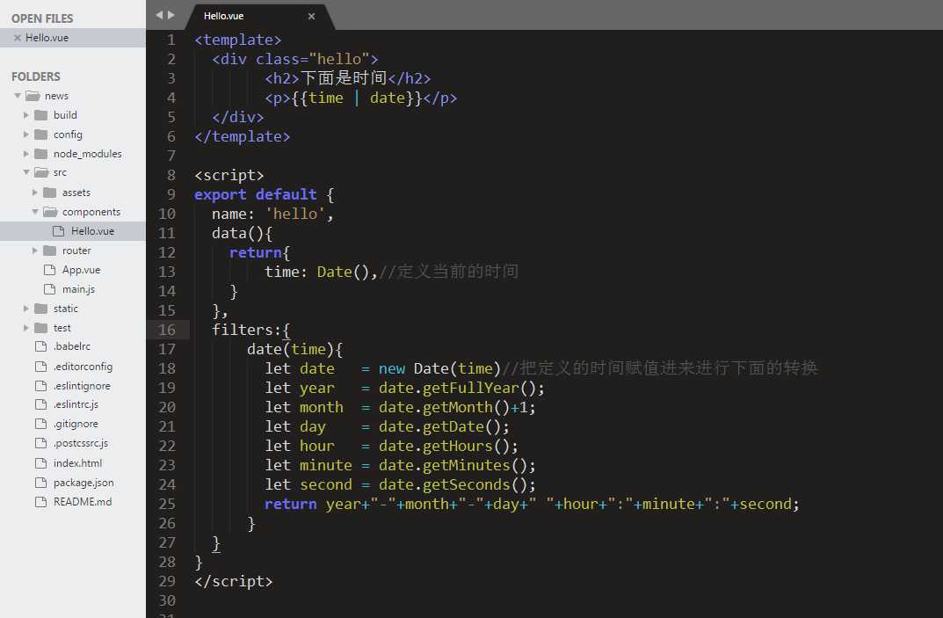
Task: Click the .gitignore file icon
Action: click(x=41, y=424)
